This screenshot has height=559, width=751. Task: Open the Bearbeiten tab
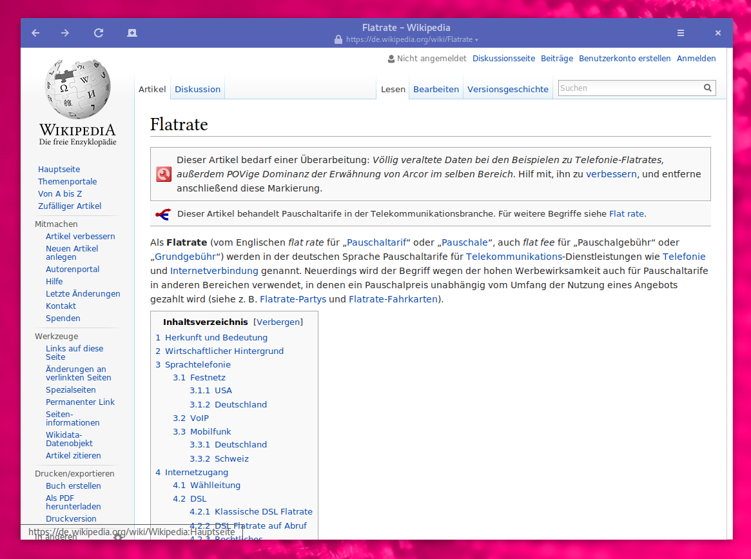click(x=436, y=89)
